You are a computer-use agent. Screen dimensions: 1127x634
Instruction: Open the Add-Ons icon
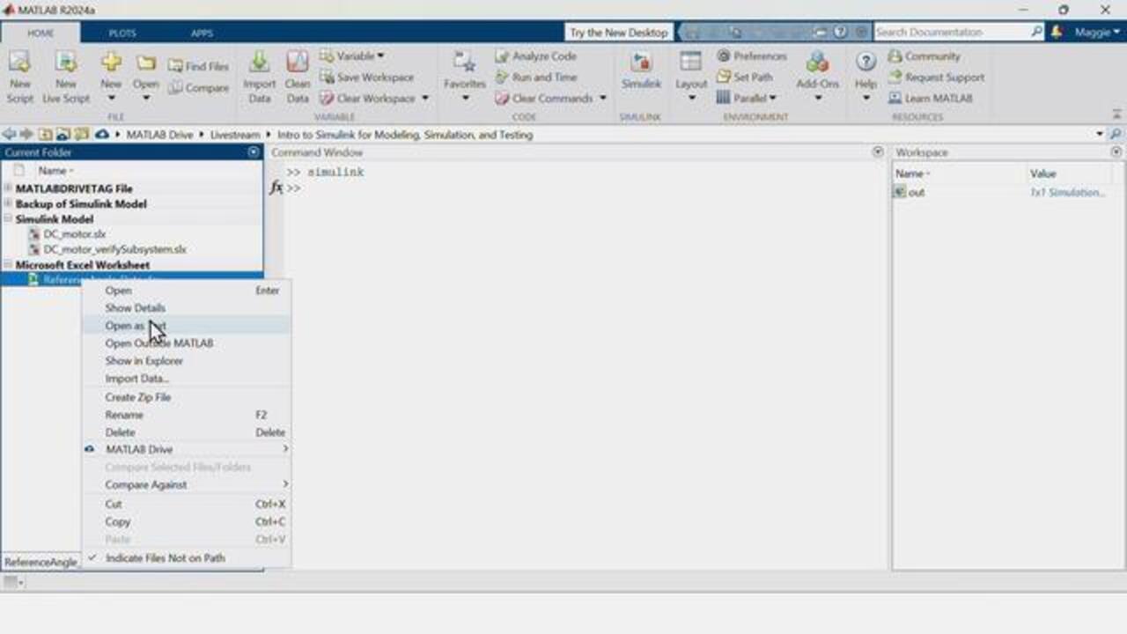[817, 63]
